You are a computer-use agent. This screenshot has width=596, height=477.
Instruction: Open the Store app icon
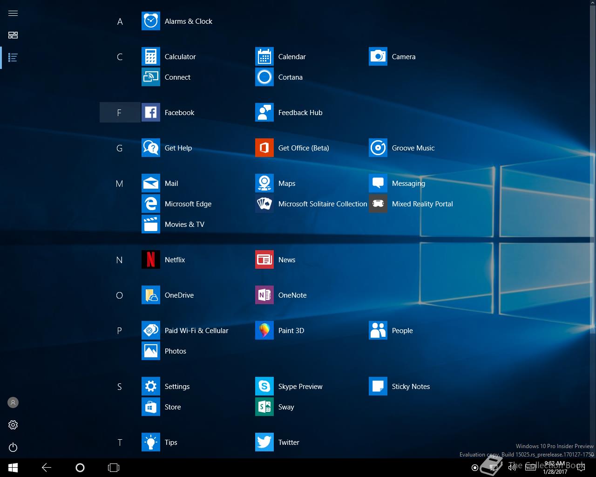point(151,407)
